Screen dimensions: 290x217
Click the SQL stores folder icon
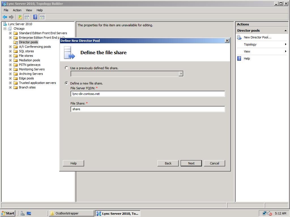click(16, 51)
